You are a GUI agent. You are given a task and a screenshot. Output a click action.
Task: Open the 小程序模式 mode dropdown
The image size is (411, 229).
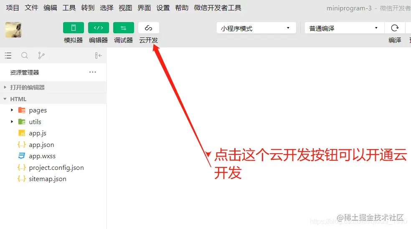(256, 28)
